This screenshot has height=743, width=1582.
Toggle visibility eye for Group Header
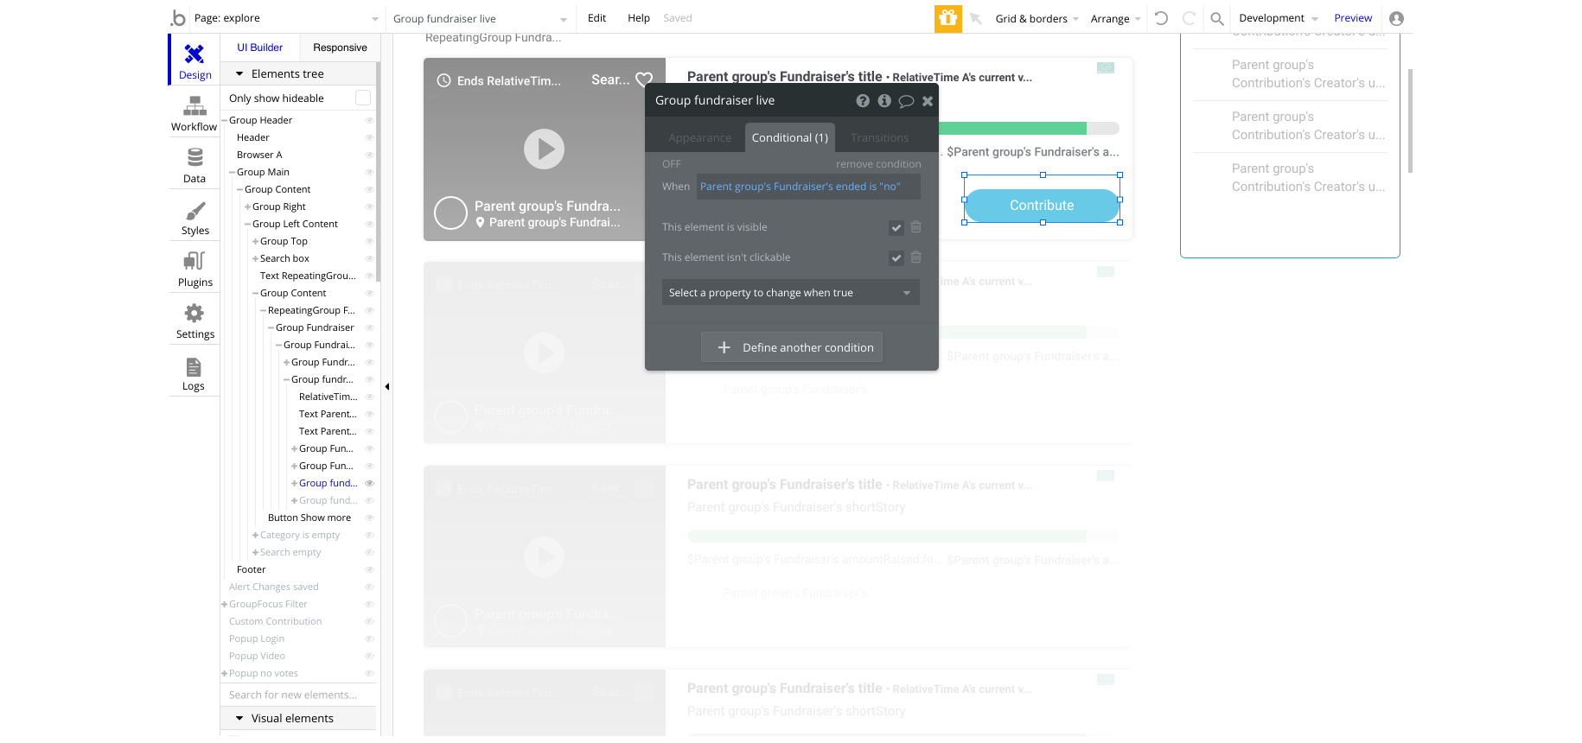click(369, 120)
